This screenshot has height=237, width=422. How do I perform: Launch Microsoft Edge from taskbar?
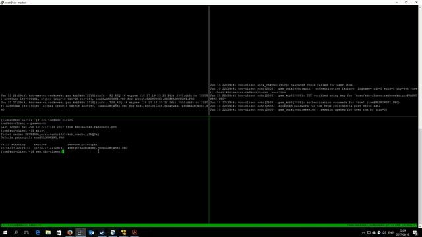pyautogui.click(x=38, y=232)
